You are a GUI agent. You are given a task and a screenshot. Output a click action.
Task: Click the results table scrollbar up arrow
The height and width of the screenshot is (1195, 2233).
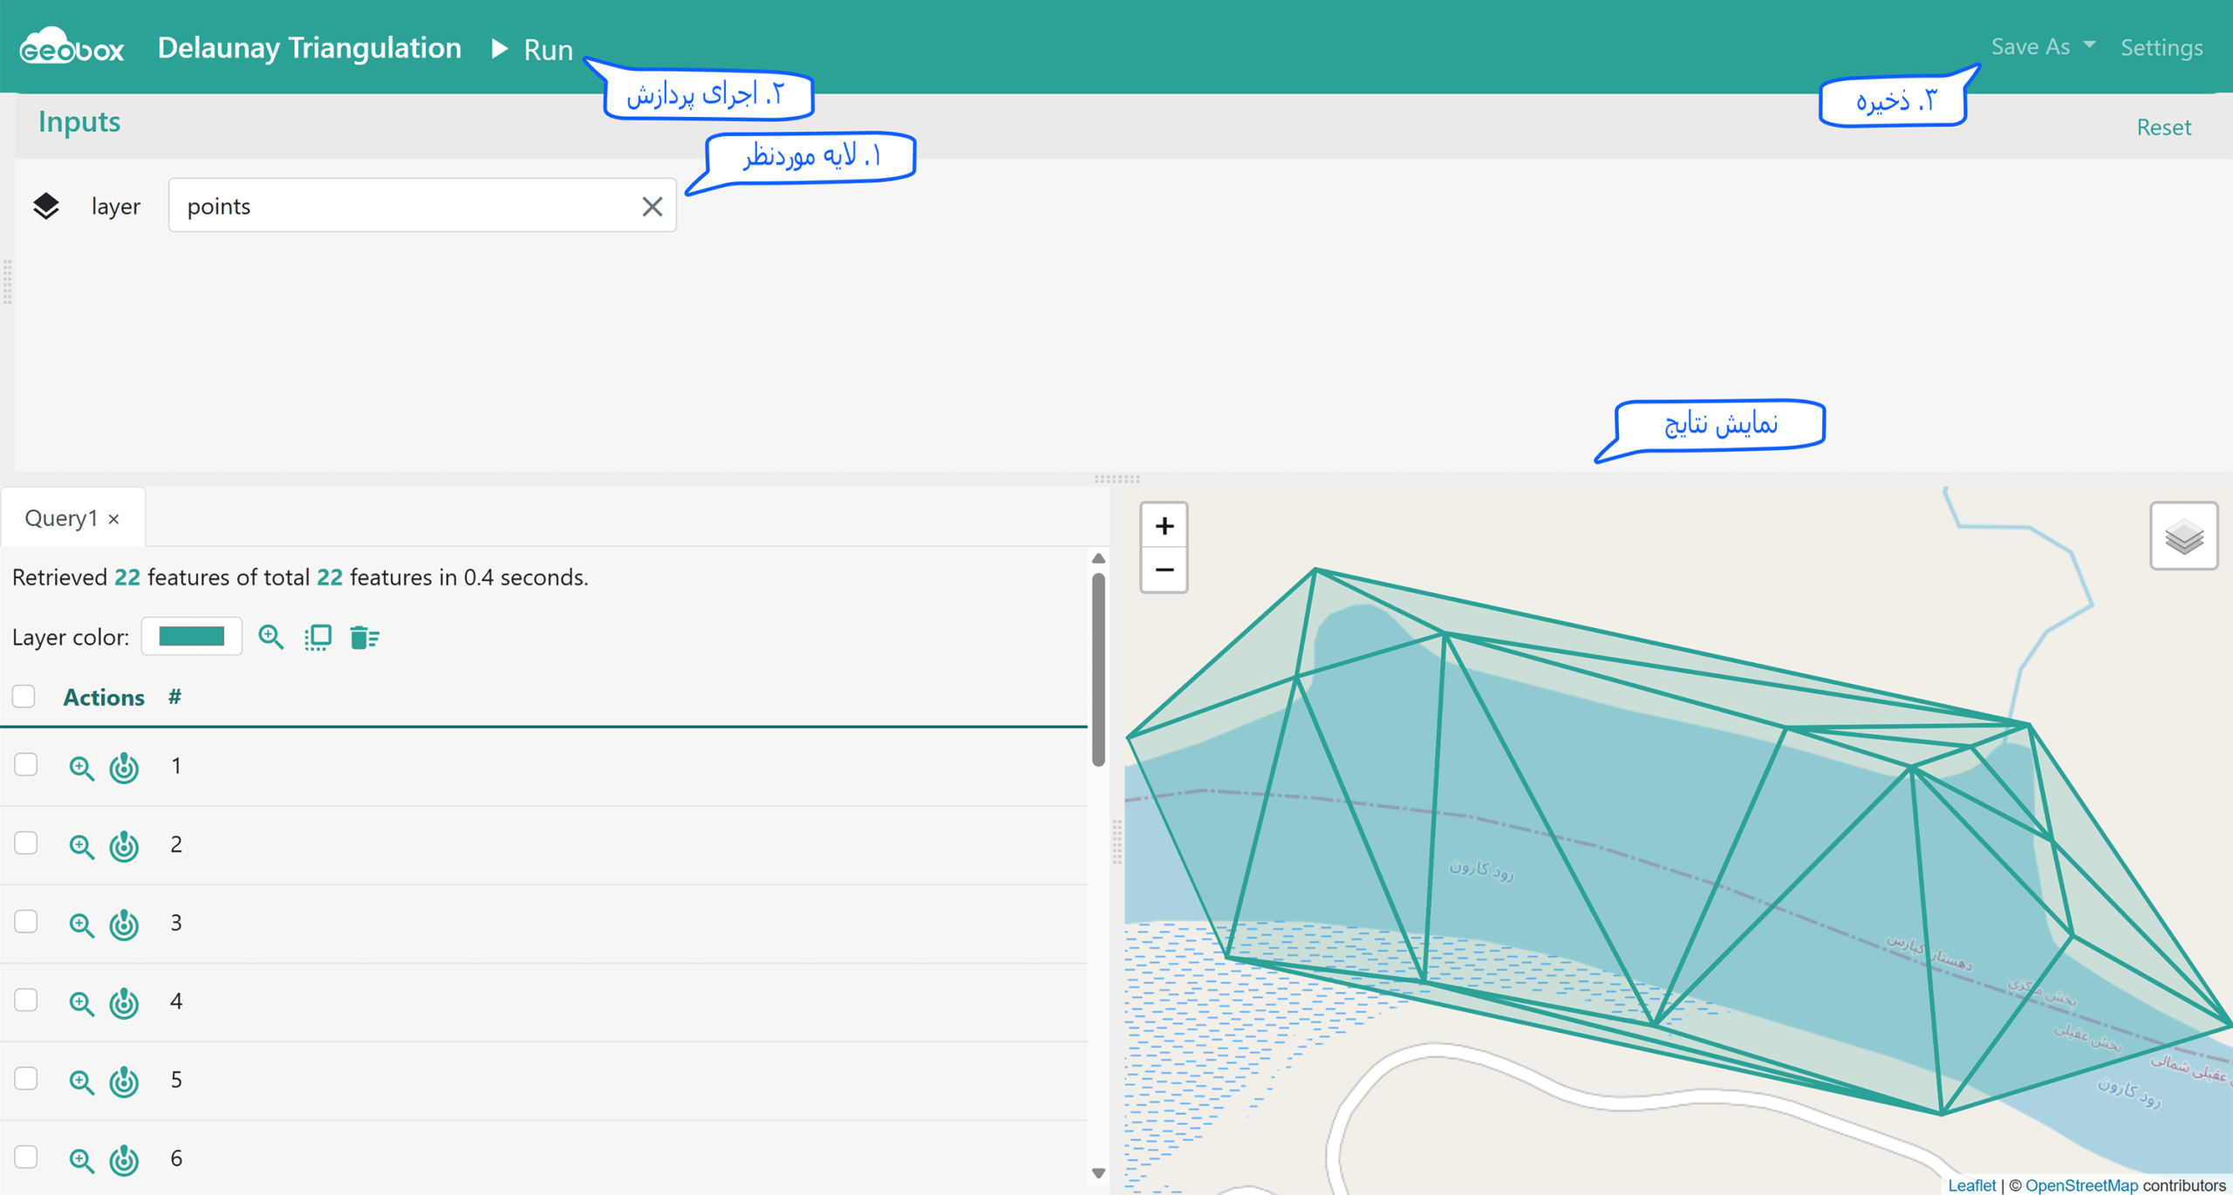[x=1098, y=558]
